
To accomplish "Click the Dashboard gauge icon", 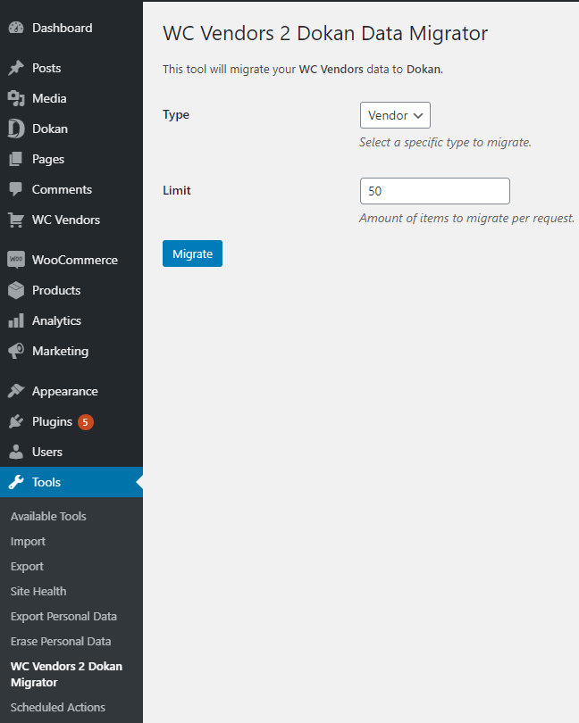I will tap(16, 29).
